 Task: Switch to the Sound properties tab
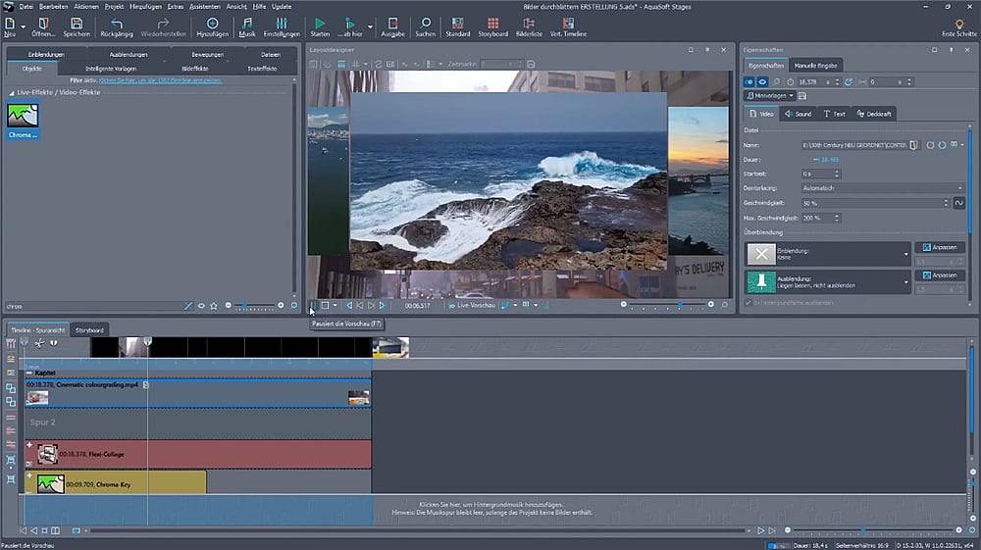point(798,114)
